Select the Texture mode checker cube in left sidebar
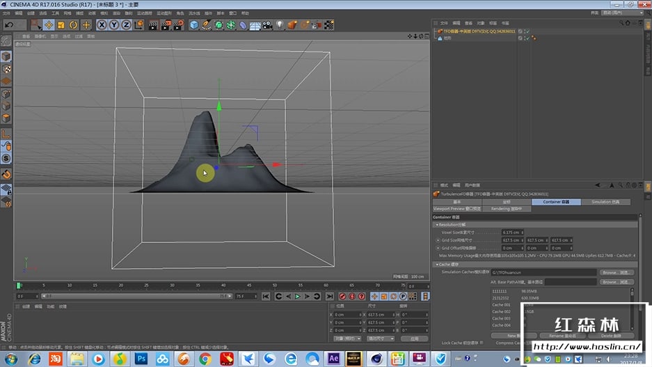Screen dimensions: 652x367 6,69
